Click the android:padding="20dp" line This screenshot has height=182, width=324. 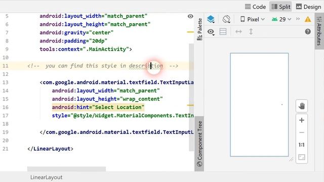tap(73, 41)
